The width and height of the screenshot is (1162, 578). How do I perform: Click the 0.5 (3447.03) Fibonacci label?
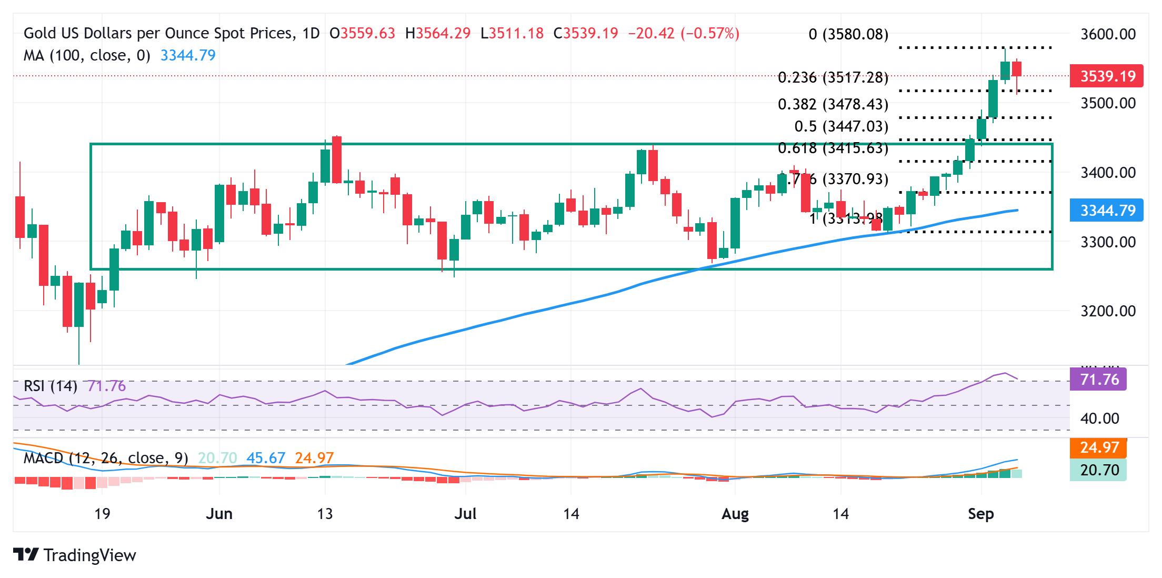841,126
